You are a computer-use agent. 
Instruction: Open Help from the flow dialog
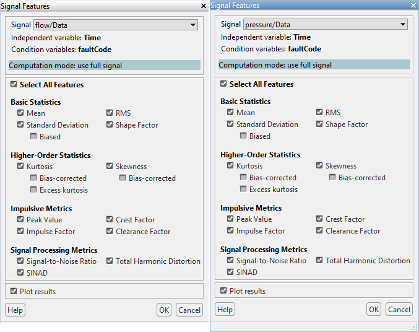pos(15,310)
